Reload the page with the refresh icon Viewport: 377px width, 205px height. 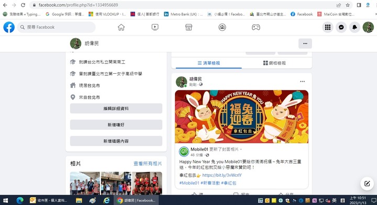(x=23, y=5)
